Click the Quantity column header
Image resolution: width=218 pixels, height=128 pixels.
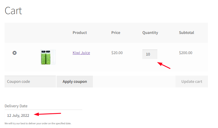(x=150, y=33)
